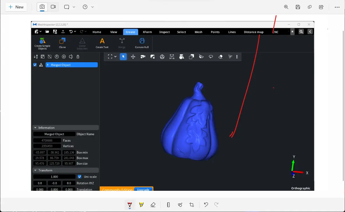Select the eraser tool in the viewport toolbar
The image size is (345, 212).
(x=220, y=57)
